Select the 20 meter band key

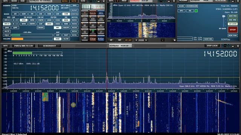pos(93,31)
